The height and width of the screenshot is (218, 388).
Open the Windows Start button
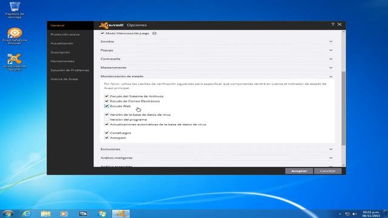pos(8,214)
